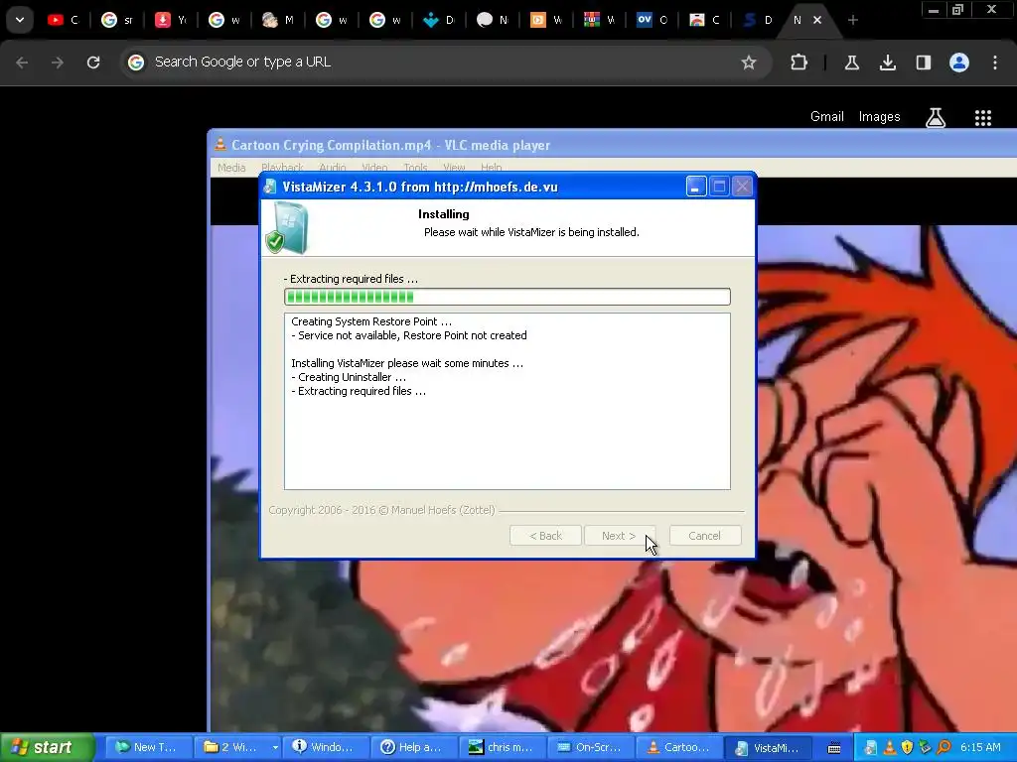This screenshot has width=1017, height=762.
Task: Click the VistaMizer title bar icon
Action: click(270, 187)
